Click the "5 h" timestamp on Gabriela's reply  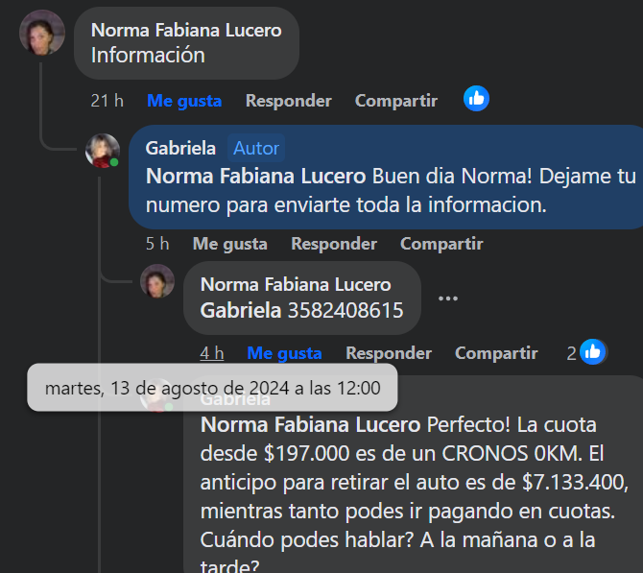(157, 244)
